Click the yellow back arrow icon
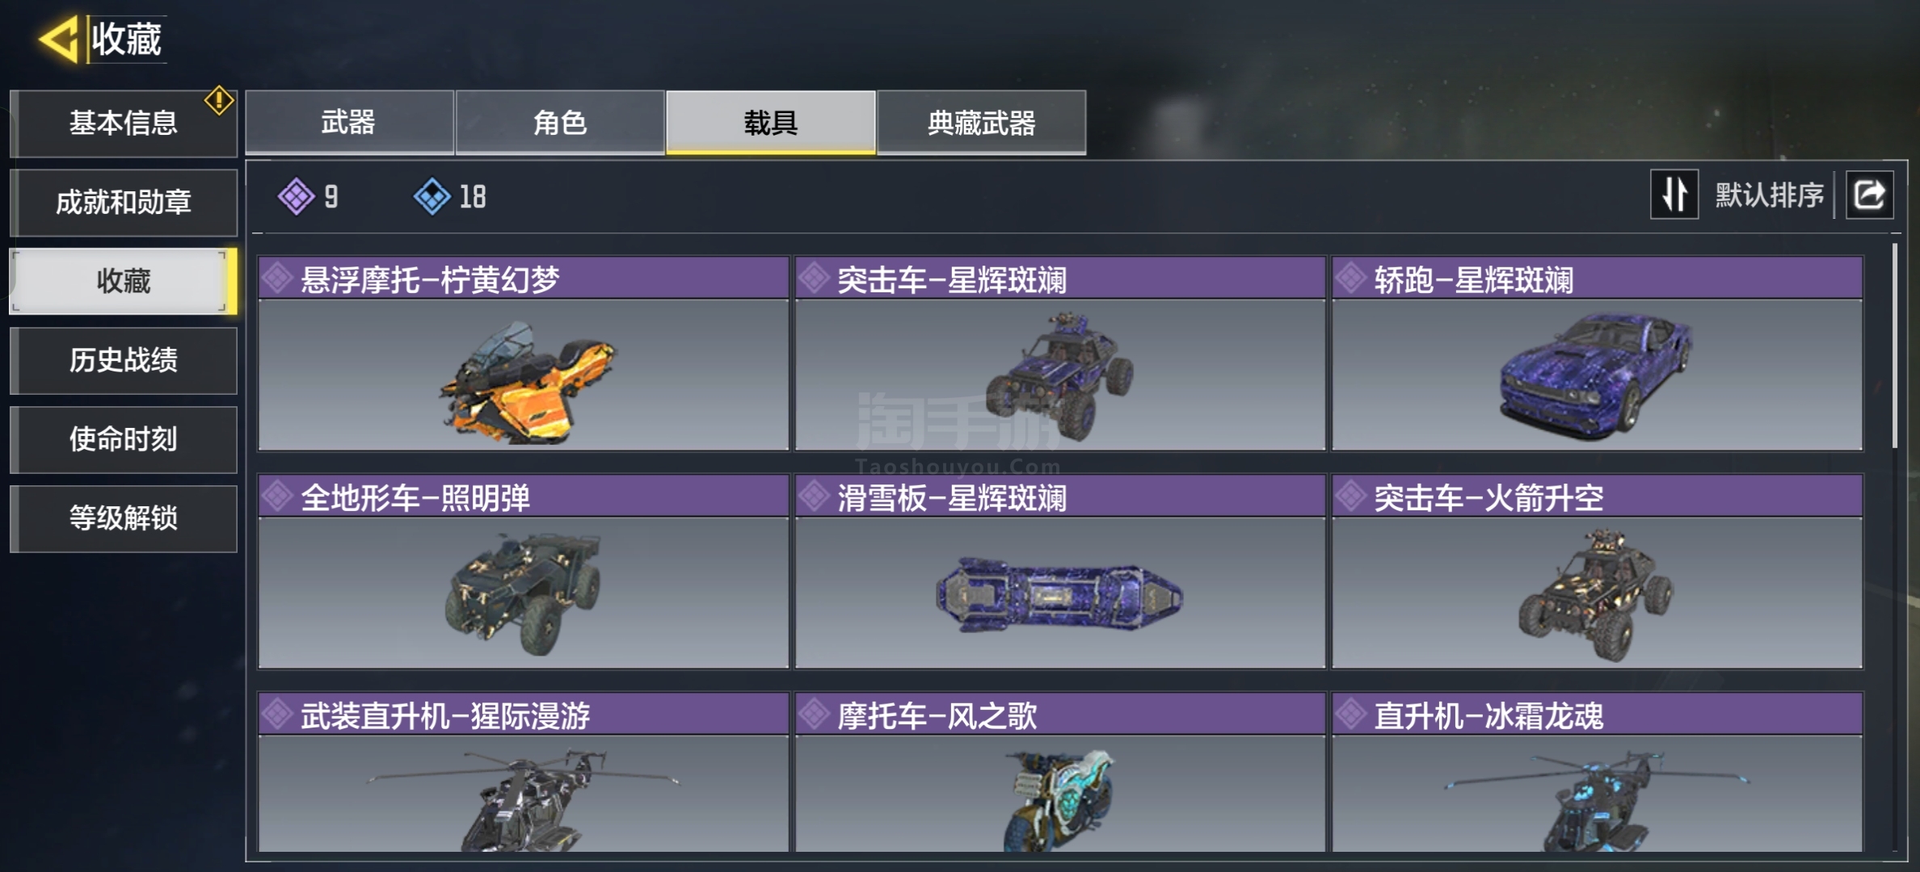The image size is (1920, 872). pyautogui.click(x=59, y=39)
